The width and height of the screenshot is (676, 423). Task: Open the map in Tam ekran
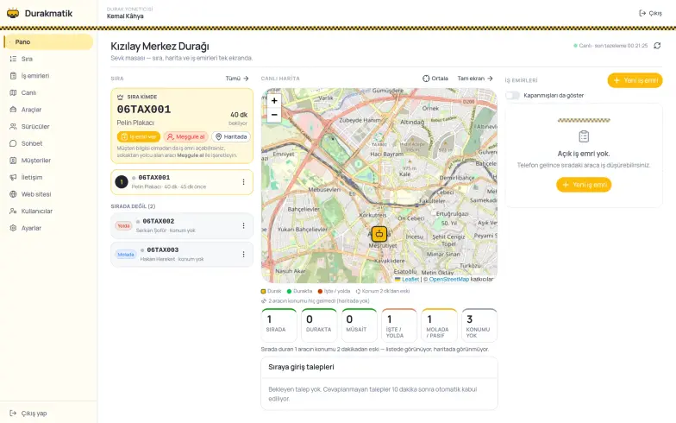pos(475,78)
